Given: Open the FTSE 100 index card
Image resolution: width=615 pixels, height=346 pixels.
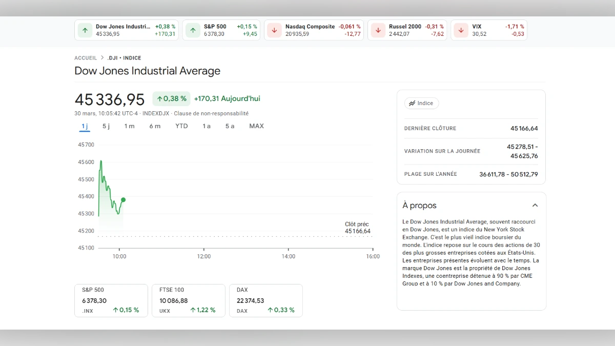Looking at the screenshot, I should coord(188,300).
